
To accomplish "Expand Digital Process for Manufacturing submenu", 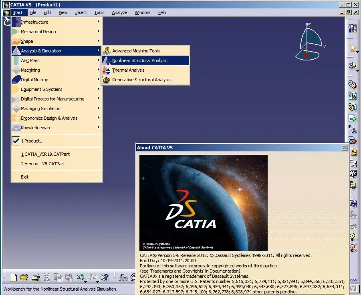I will click(x=56, y=99).
